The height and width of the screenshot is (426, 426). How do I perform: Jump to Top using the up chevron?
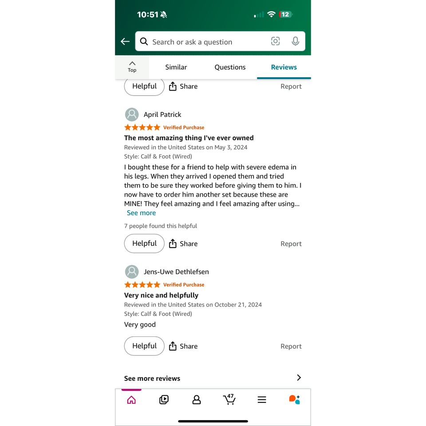point(132,67)
